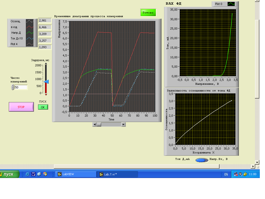Image resolution: width=265 pixels, height=199 pixels.
Task: Click the blue Задержка slider pointer
Action: [x=46, y=82]
